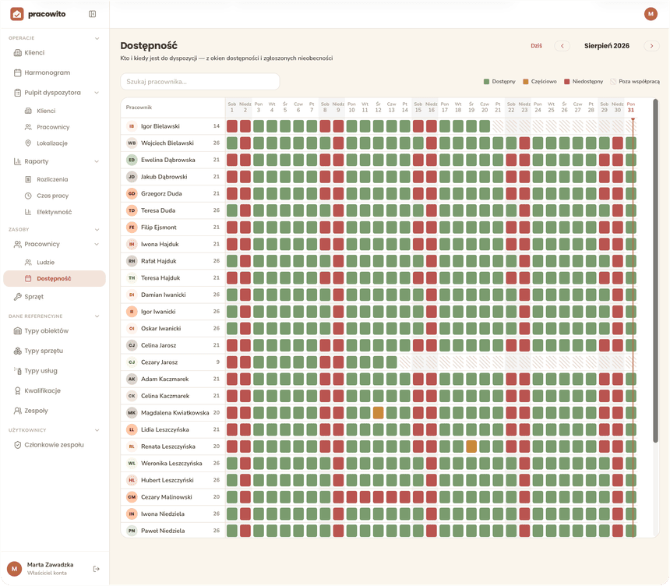Open Typy sprzętu icon
This screenshot has height=586, width=670.
17,351
